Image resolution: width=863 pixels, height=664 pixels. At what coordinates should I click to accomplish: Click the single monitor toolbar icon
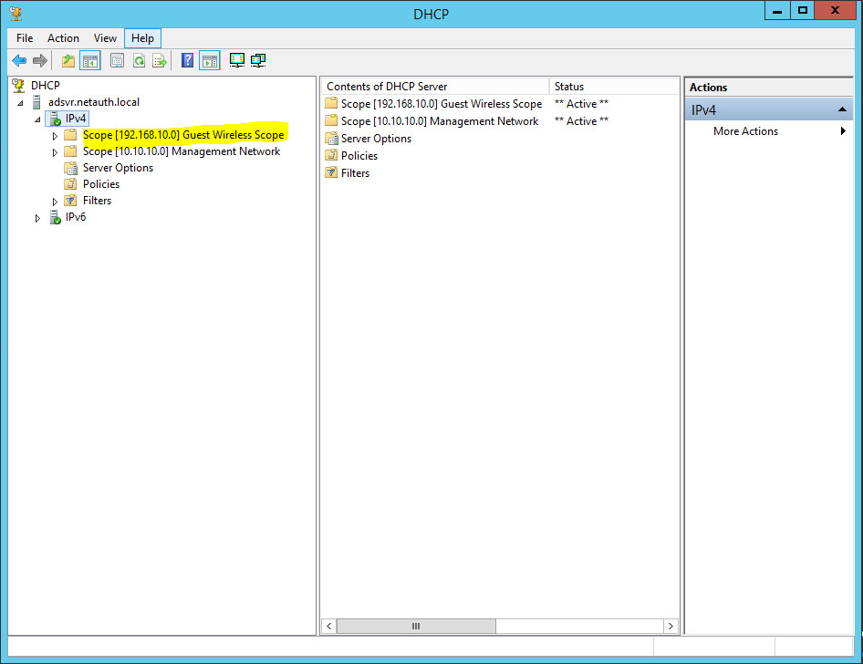pyautogui.click(x=236, y=60)
